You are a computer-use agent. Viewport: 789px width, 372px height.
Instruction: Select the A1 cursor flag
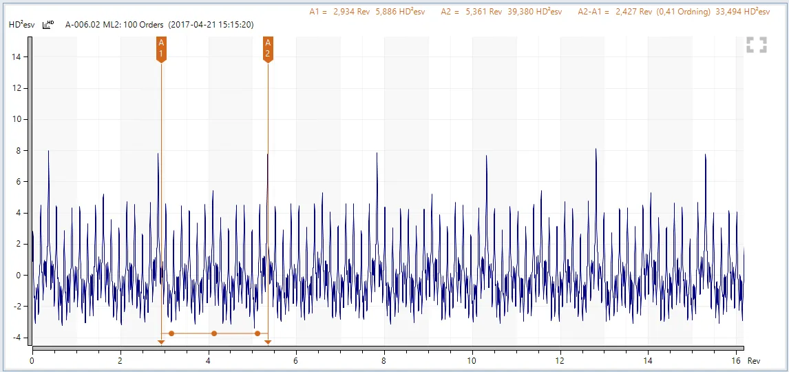click(161, 49)
